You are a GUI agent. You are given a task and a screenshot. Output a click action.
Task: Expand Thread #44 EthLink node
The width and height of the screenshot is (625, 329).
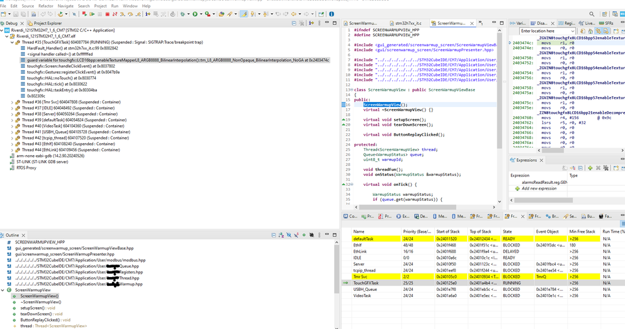click(x=12, y=149)
